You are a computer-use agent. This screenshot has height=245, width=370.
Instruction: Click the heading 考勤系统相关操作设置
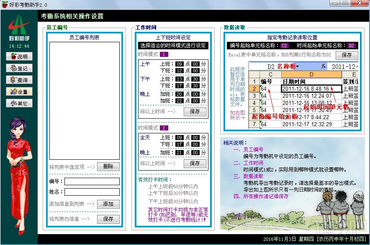[x=72, y=16]
